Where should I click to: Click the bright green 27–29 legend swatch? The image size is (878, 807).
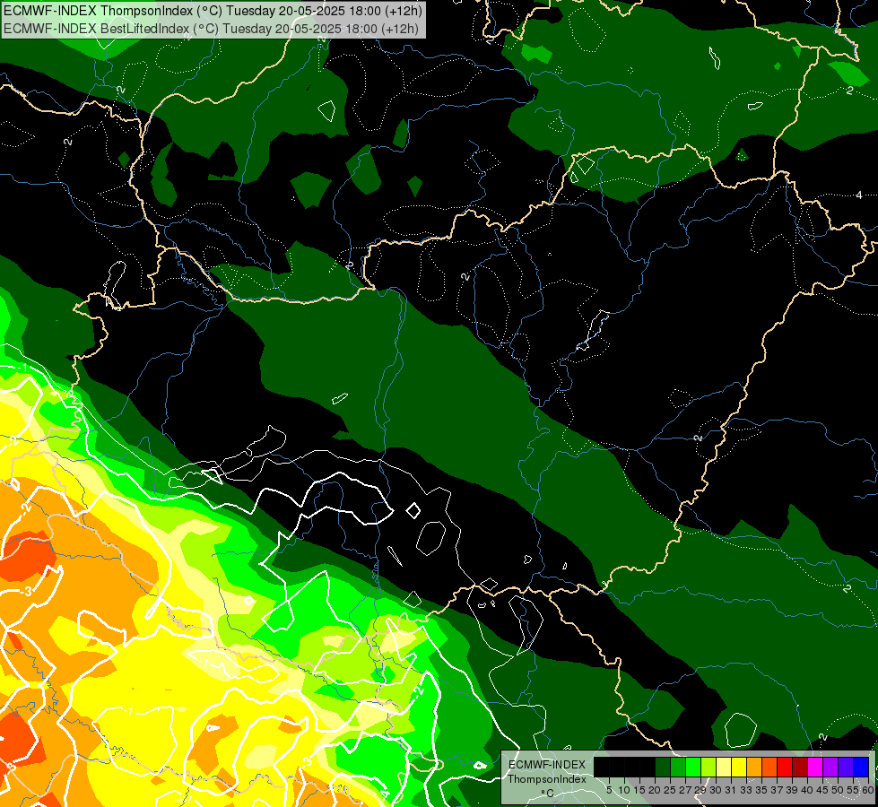693,767
